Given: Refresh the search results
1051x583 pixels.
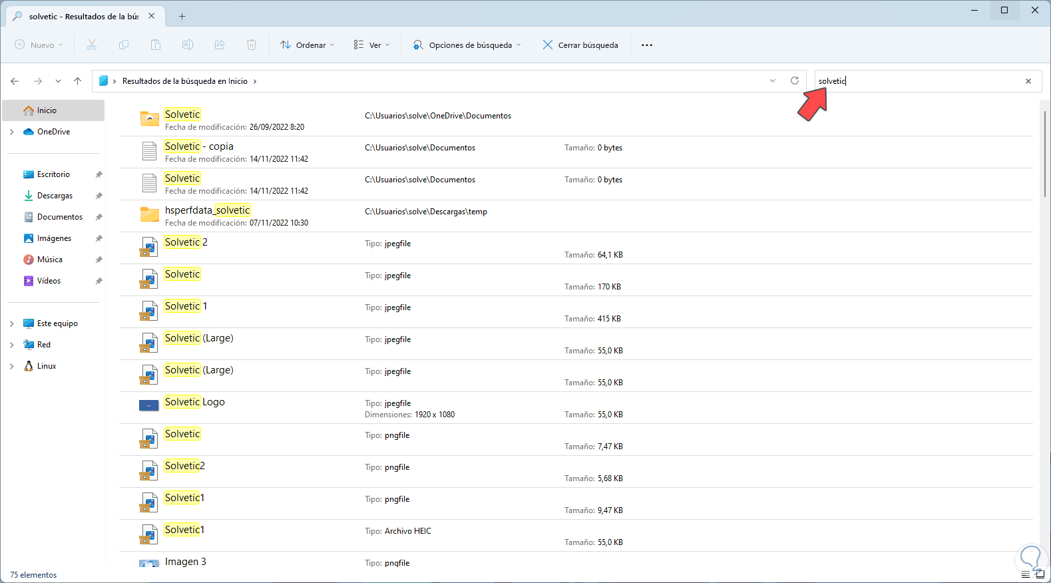Looking at the screenshot, I should click(x=795, y=81).
